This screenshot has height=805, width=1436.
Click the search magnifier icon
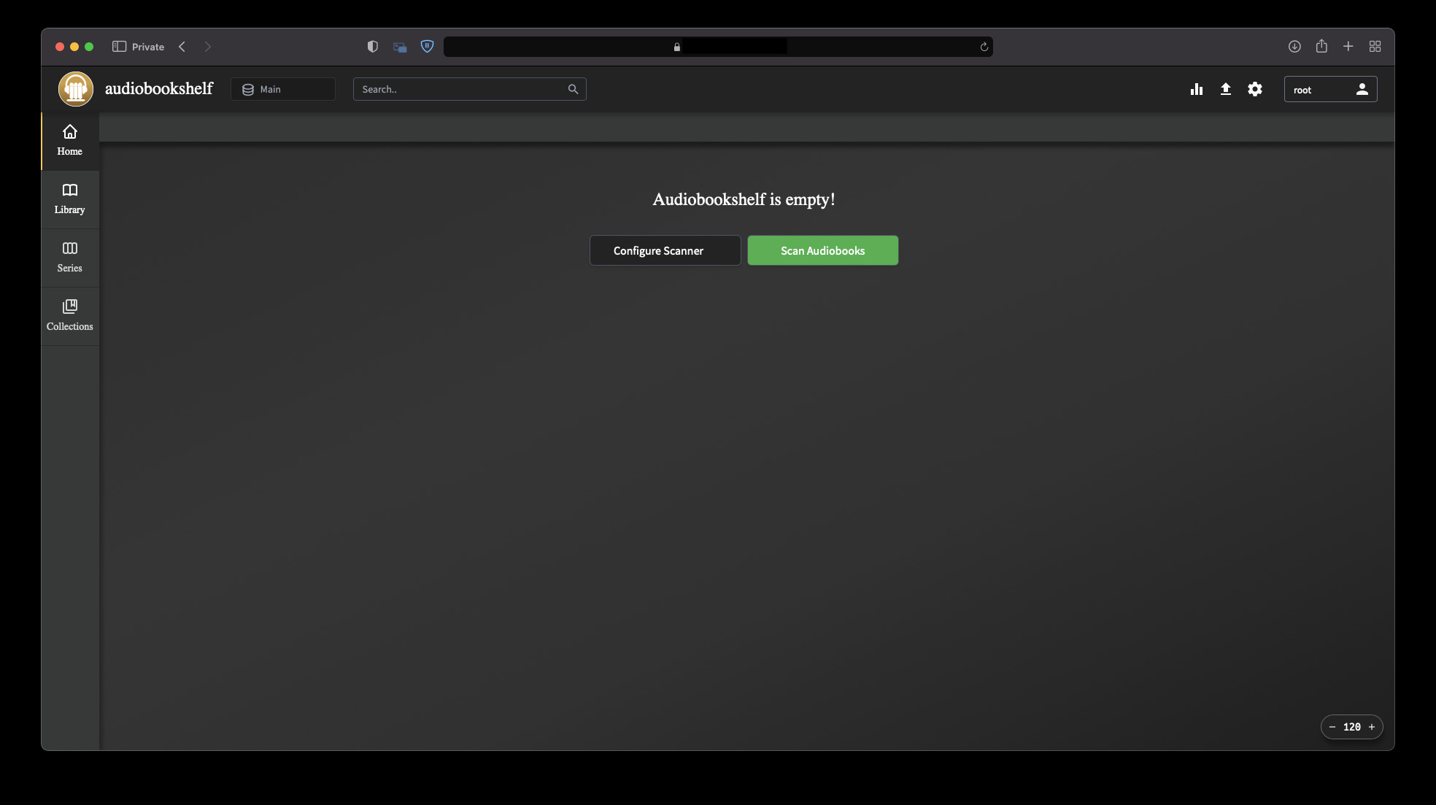click(x=573, y=89)
